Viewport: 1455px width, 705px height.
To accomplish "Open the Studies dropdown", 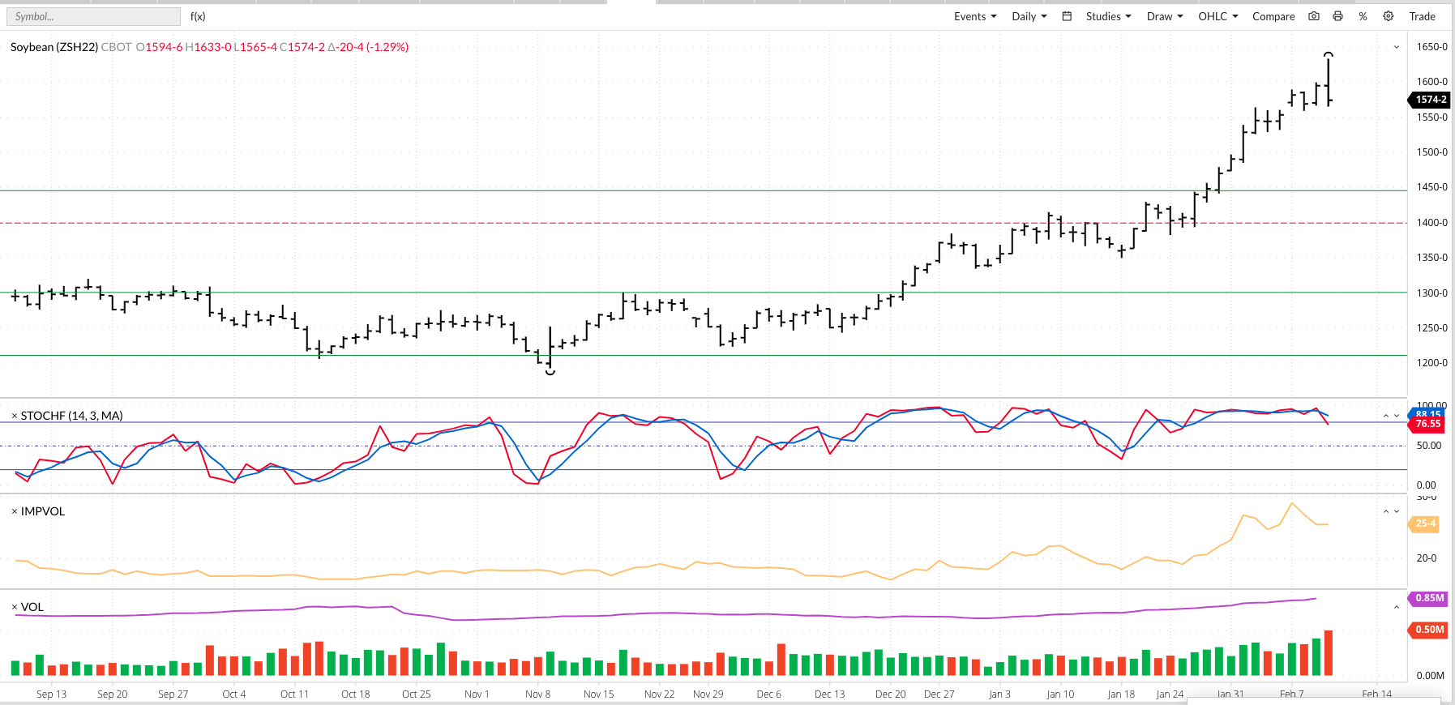I will 1109,16.
